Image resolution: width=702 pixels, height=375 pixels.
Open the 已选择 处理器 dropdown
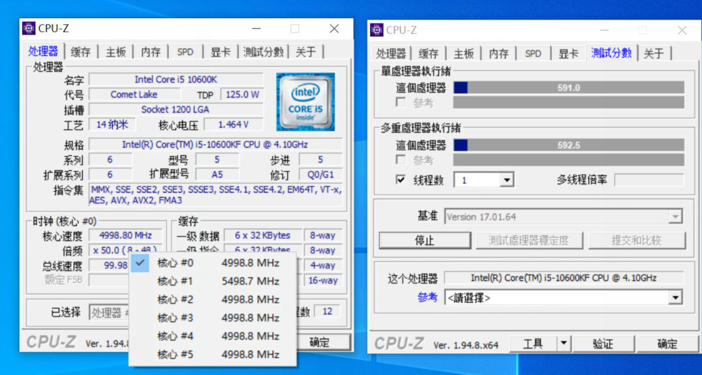[110, 312]
